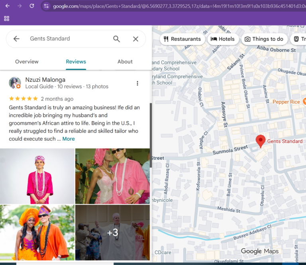
Task: Click the Prince Bode Oluwo St label
Action: tap(245, 87)
